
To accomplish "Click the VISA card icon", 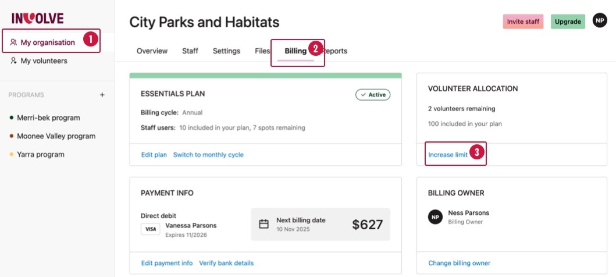I will (150, 229).
